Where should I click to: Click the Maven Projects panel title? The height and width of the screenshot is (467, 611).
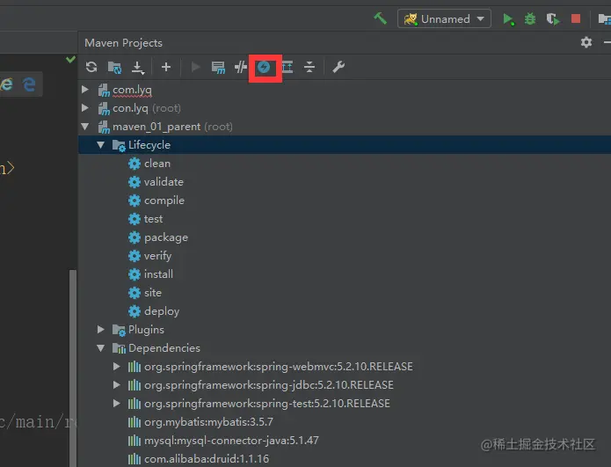coord(124,43)
